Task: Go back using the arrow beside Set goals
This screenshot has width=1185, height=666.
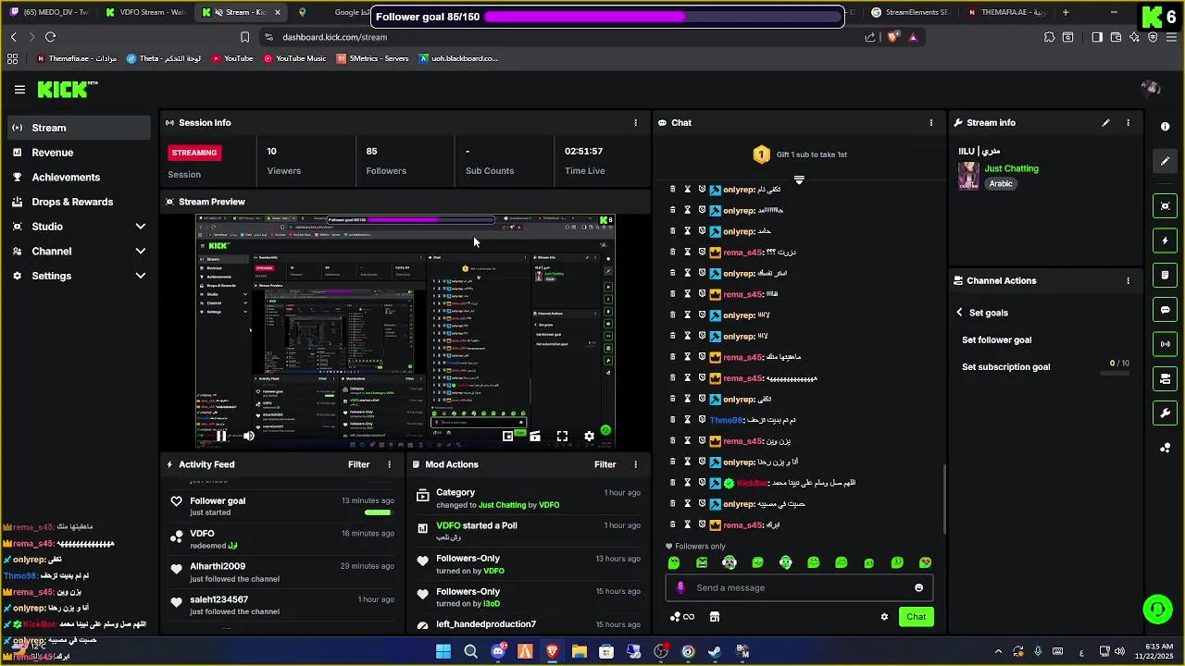Action: pos(959,313)
